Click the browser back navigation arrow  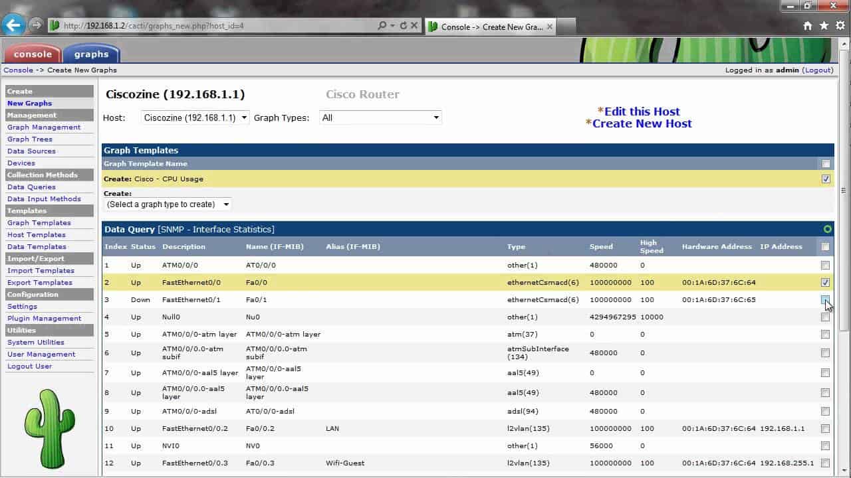(x=13, y=25)
